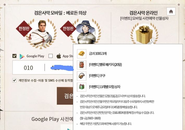Click the gold bar 100G item icon

point(82,54)
